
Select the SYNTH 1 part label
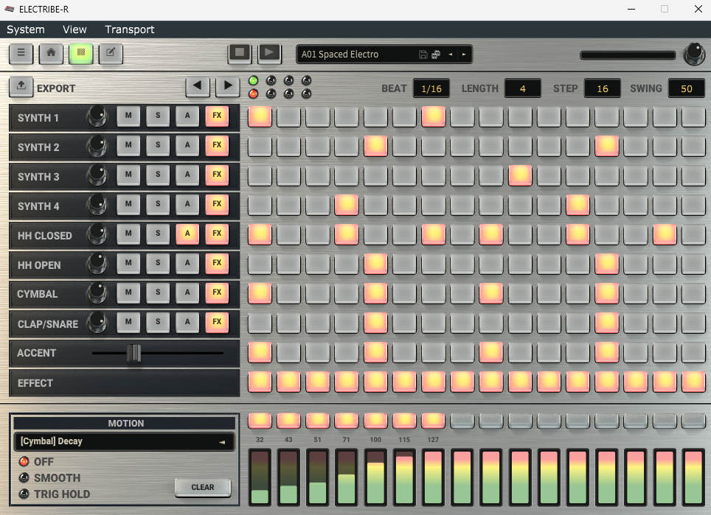point(38,118)
